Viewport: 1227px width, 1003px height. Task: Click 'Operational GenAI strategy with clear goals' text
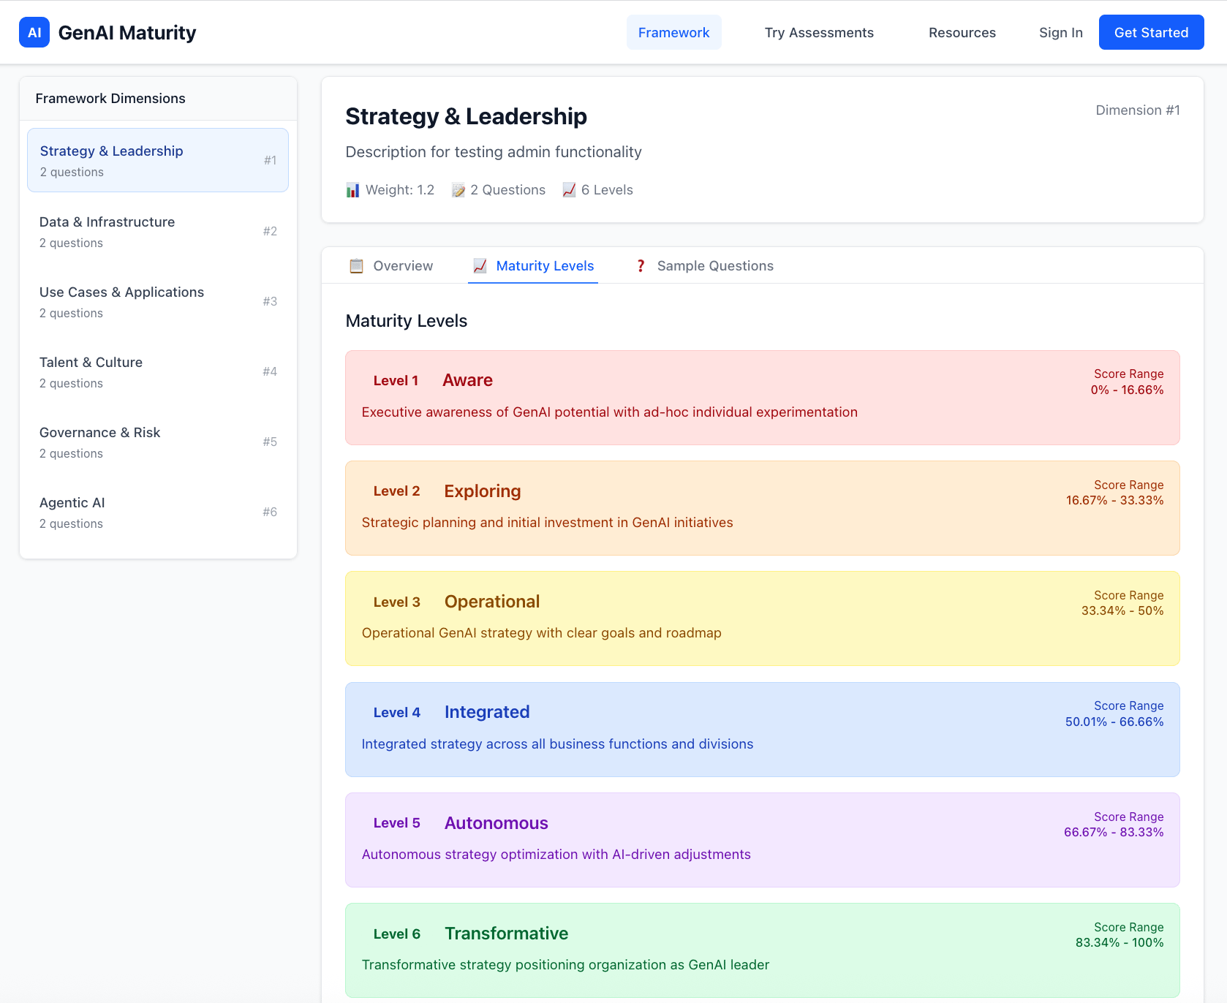coord(541,633)
